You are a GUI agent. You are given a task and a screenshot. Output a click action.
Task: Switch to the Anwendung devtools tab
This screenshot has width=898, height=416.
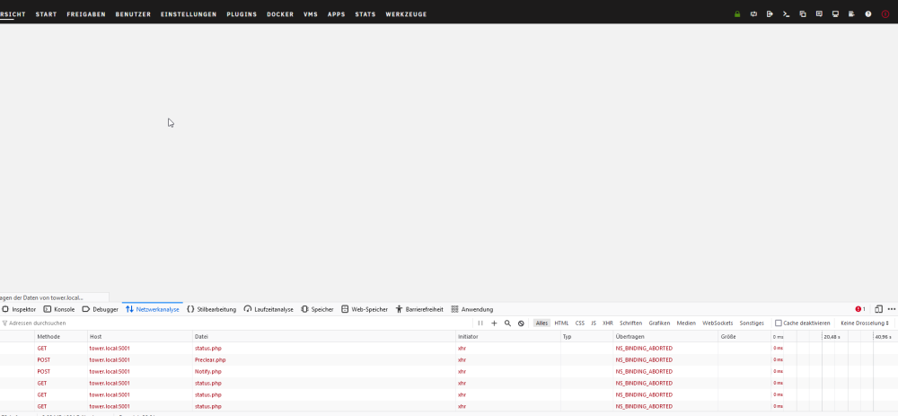pos(472,309)
